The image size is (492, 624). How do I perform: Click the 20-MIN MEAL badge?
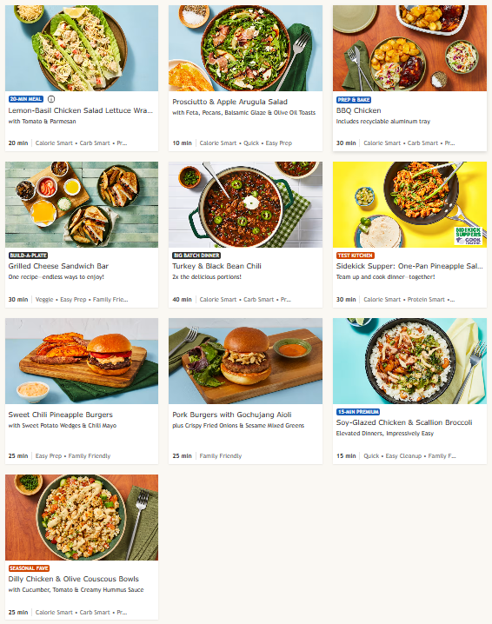point(26,99)
